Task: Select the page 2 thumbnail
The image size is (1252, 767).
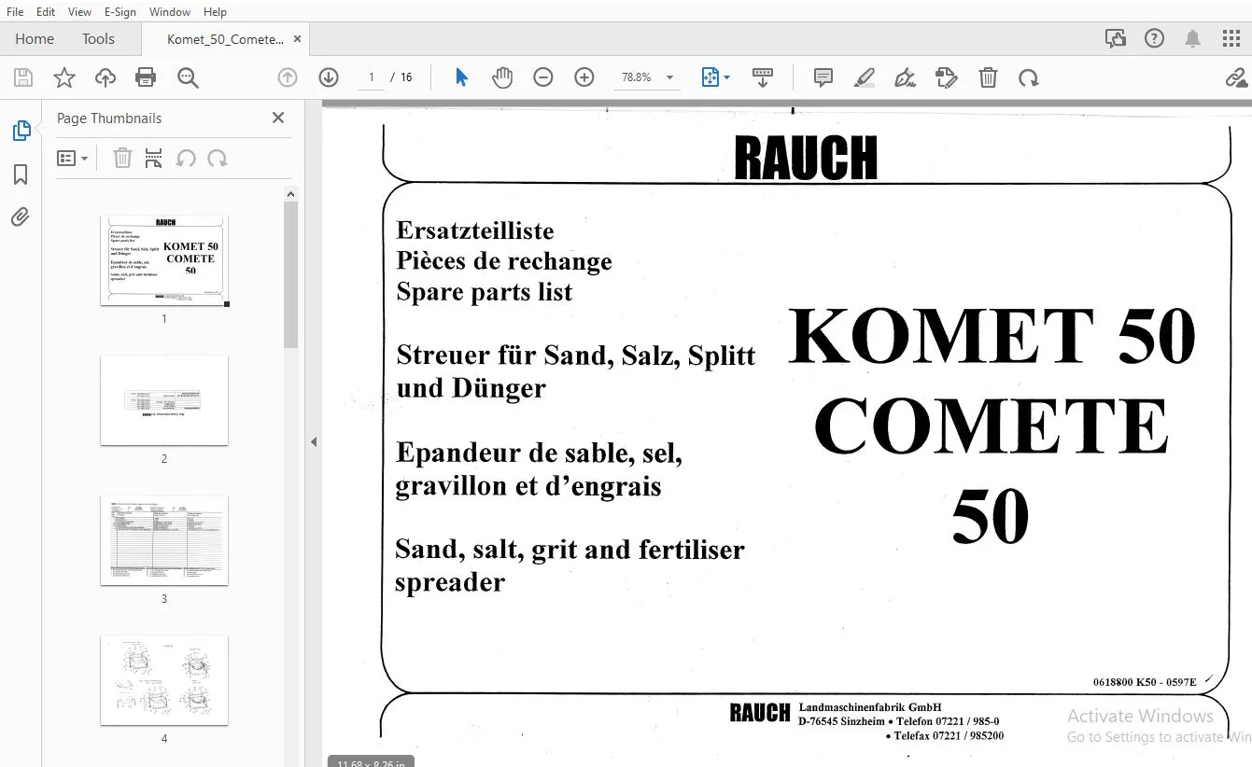Action: click(164, 400)
